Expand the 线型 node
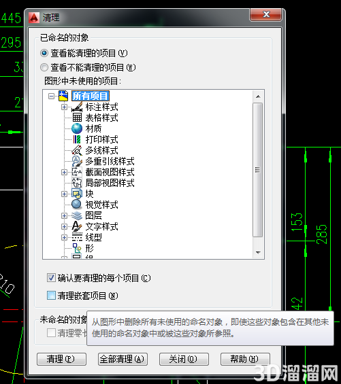The image size is (341, 384). (64, 237)
